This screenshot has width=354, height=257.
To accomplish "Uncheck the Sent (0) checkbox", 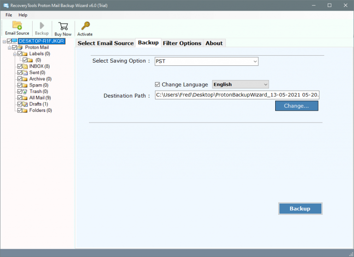I will 20,73.
